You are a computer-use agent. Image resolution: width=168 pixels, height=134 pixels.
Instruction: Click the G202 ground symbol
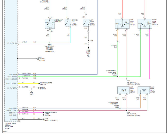[88, 48]
